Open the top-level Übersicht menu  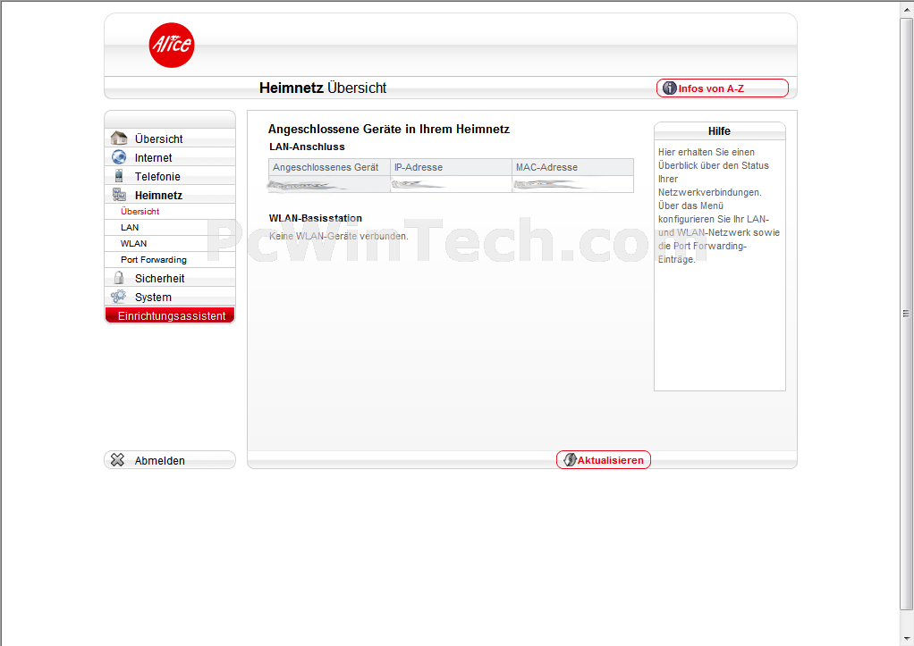point(170,138)
